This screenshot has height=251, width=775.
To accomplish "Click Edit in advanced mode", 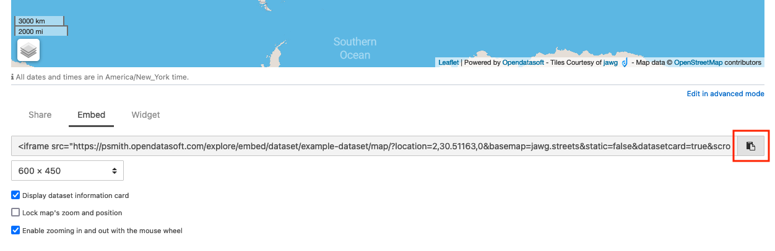I will (725, 94).
